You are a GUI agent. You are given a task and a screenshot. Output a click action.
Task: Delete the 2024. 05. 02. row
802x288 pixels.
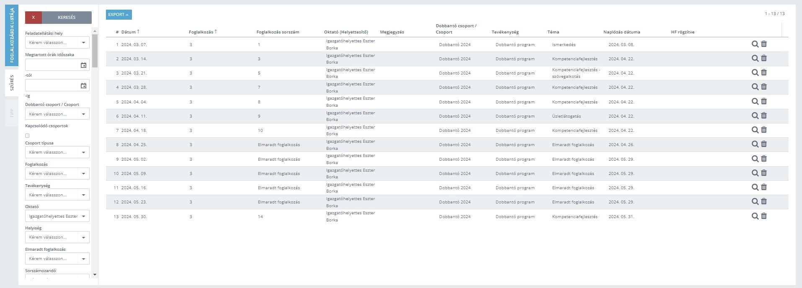pyautogui.click(x=764, y=159)
